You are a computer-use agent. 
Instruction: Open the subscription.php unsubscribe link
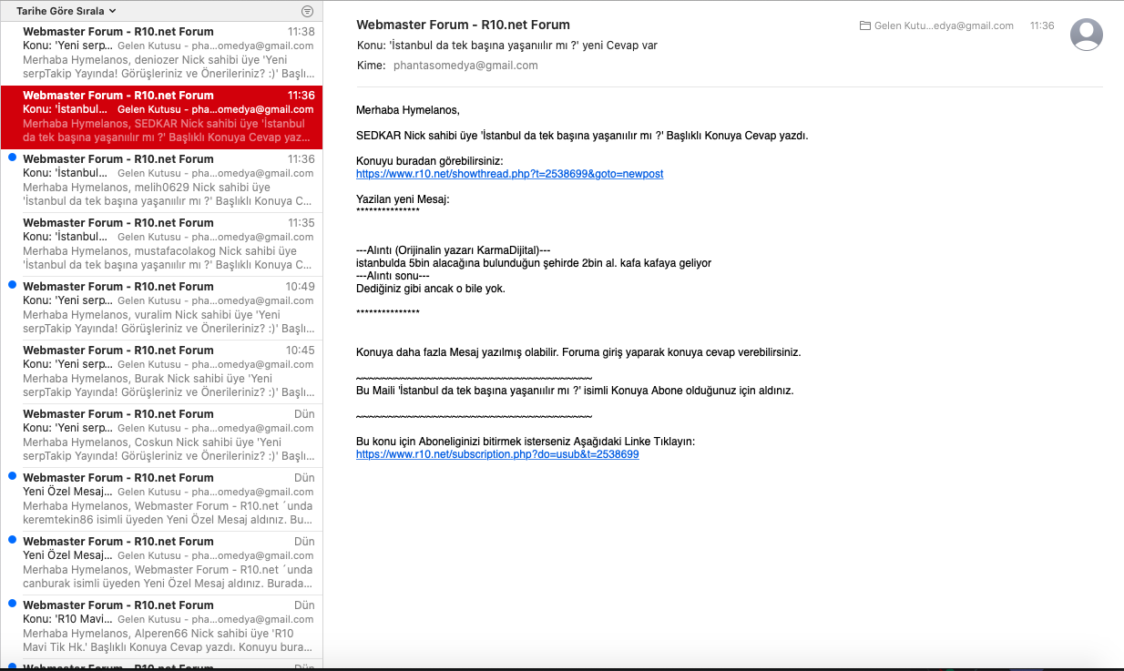[x=497, y=454]
